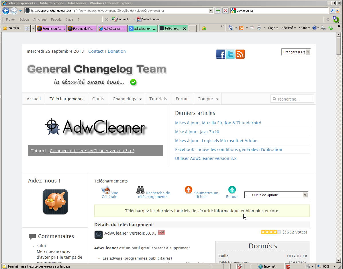343x269 pixels.
Task: Click the RSS feeds toolbar icon
Action: pos(241,28)
